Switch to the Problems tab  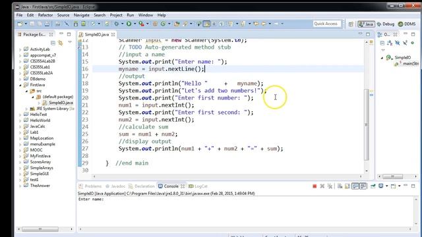(90, 186)
